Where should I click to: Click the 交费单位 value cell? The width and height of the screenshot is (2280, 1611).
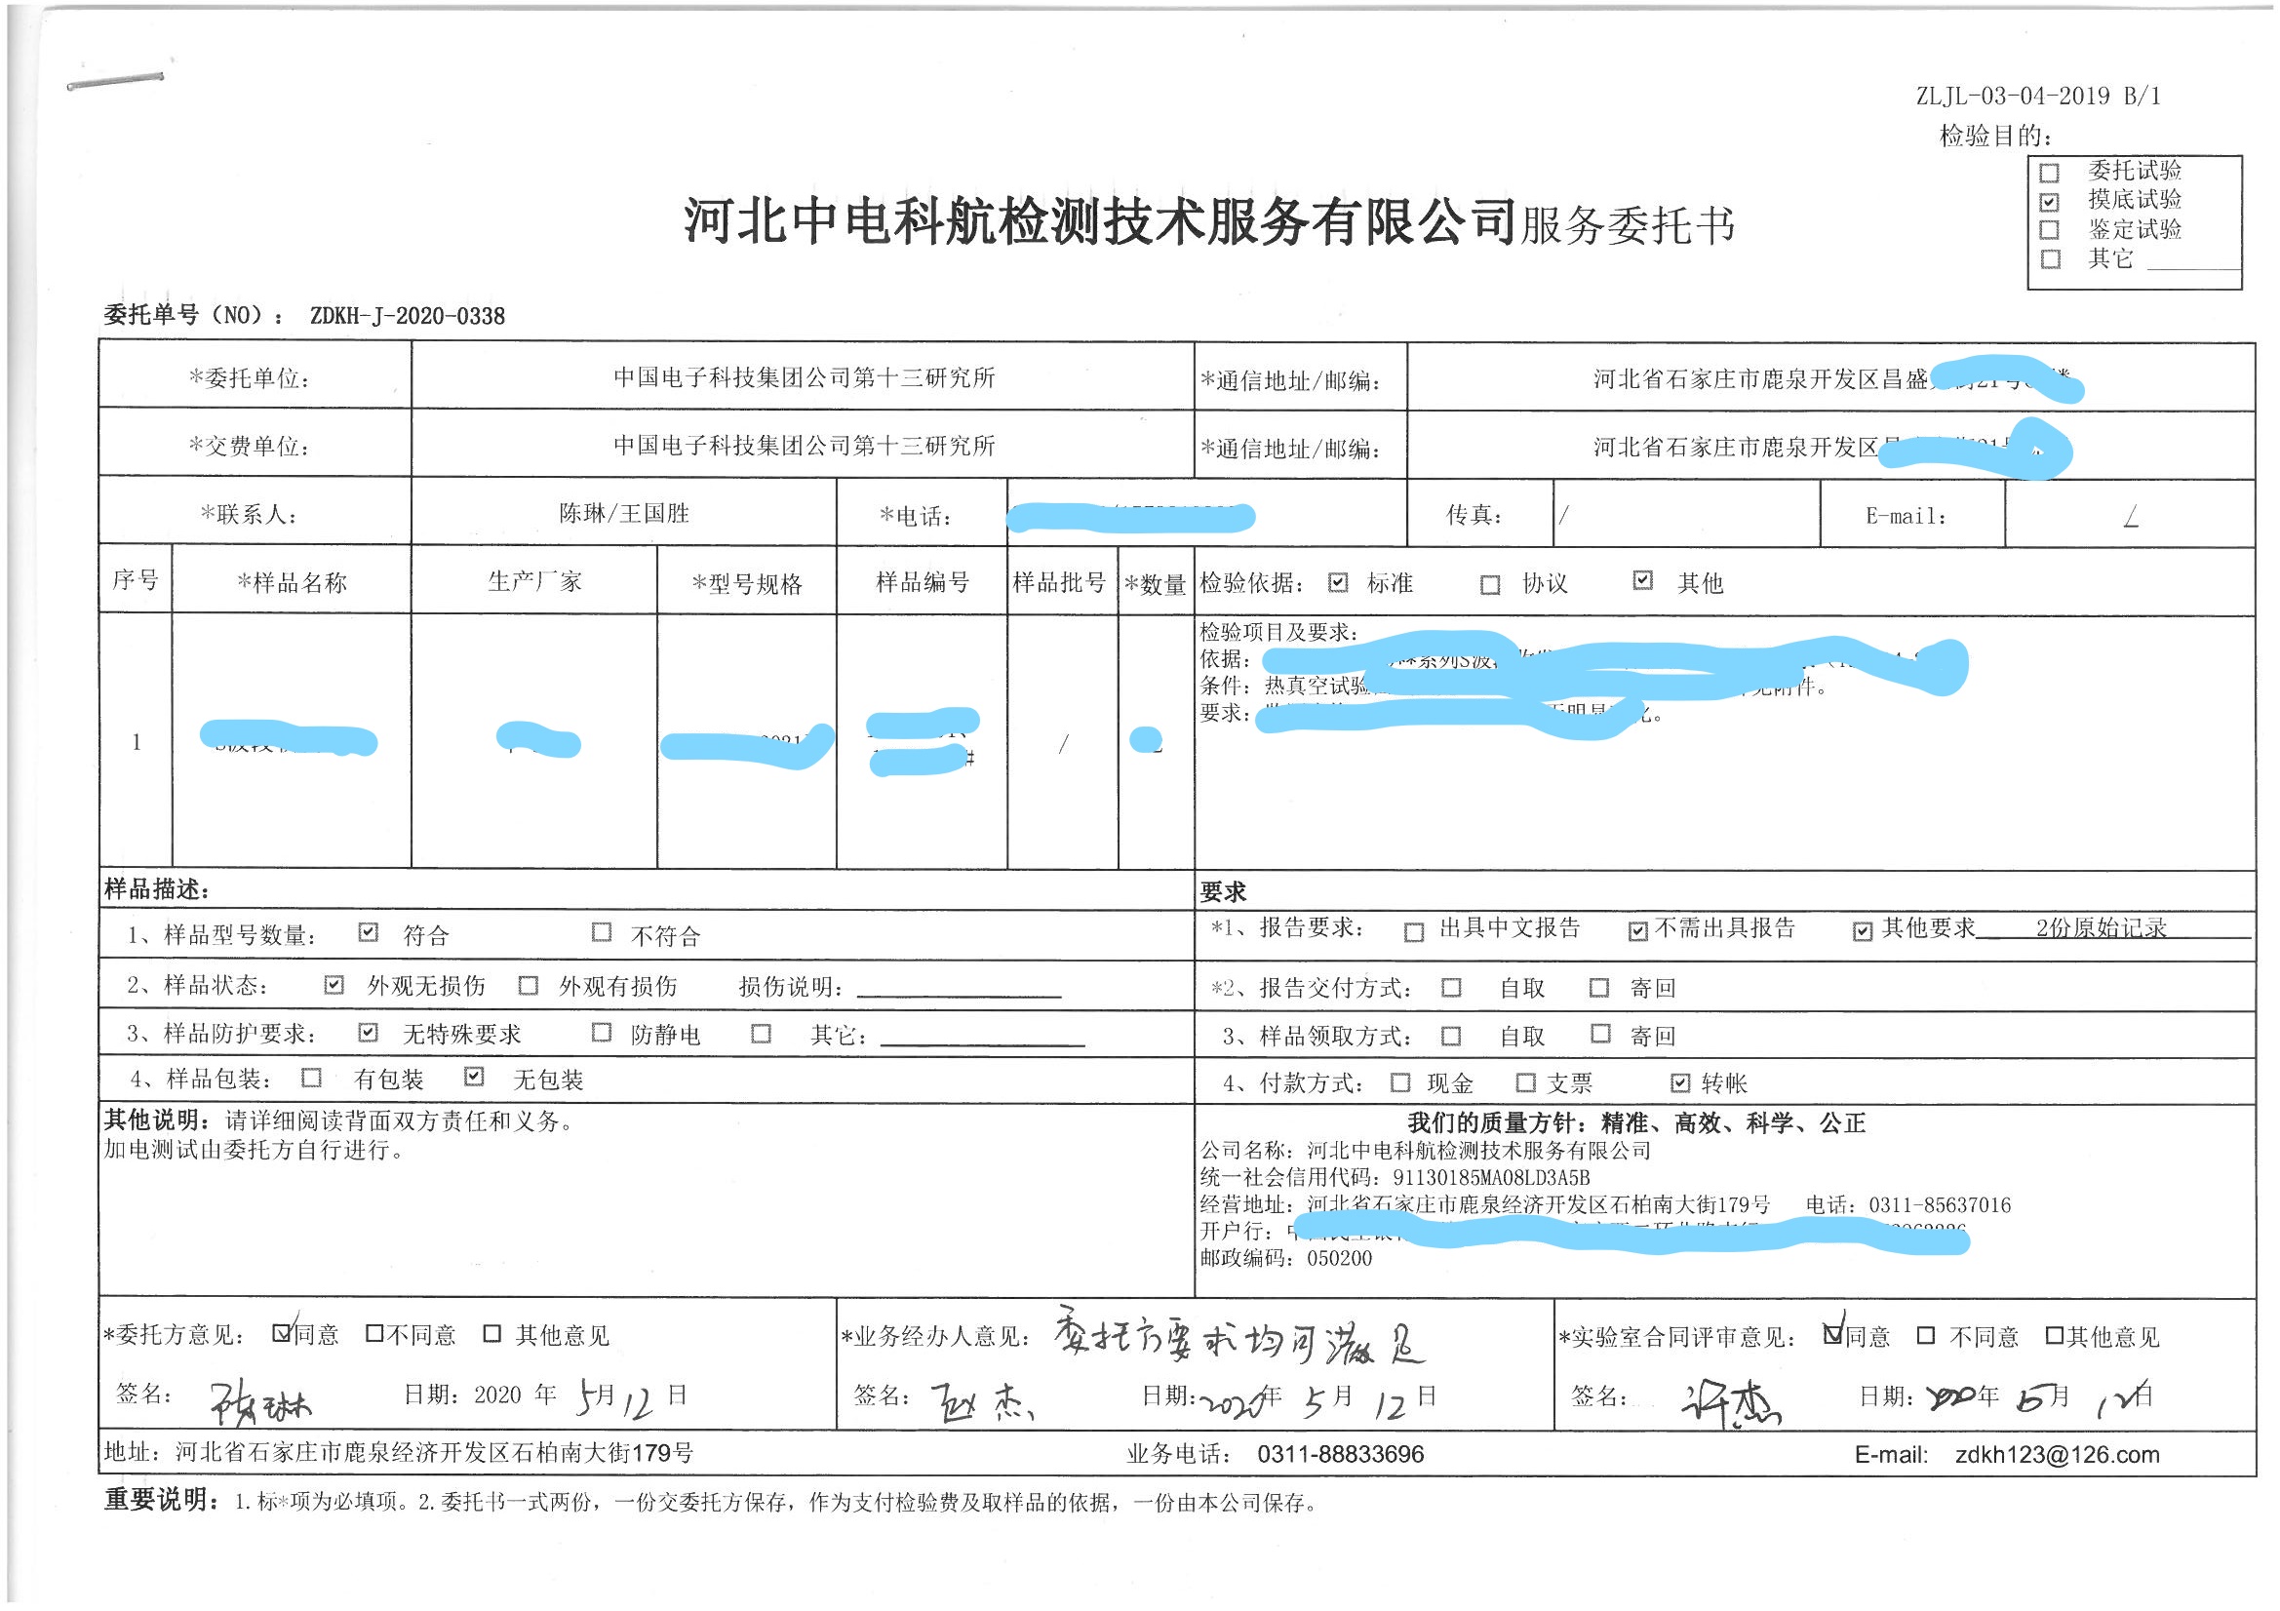[804, 445]
